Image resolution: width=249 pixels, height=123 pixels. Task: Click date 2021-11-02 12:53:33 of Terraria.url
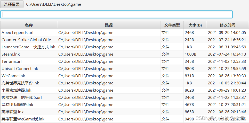[x=227, y=61]
